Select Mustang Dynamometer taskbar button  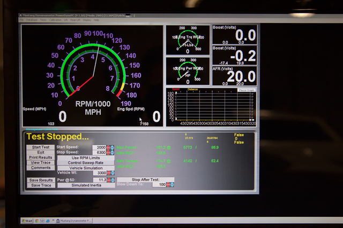[x=74, y=221]
